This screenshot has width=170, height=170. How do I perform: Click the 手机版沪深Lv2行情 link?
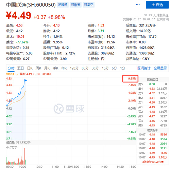[x=153, y=162]
